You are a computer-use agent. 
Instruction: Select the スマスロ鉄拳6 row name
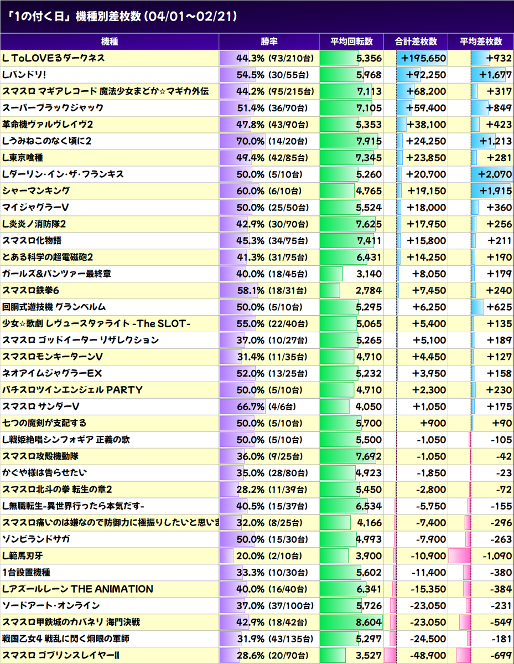[30, 291]
